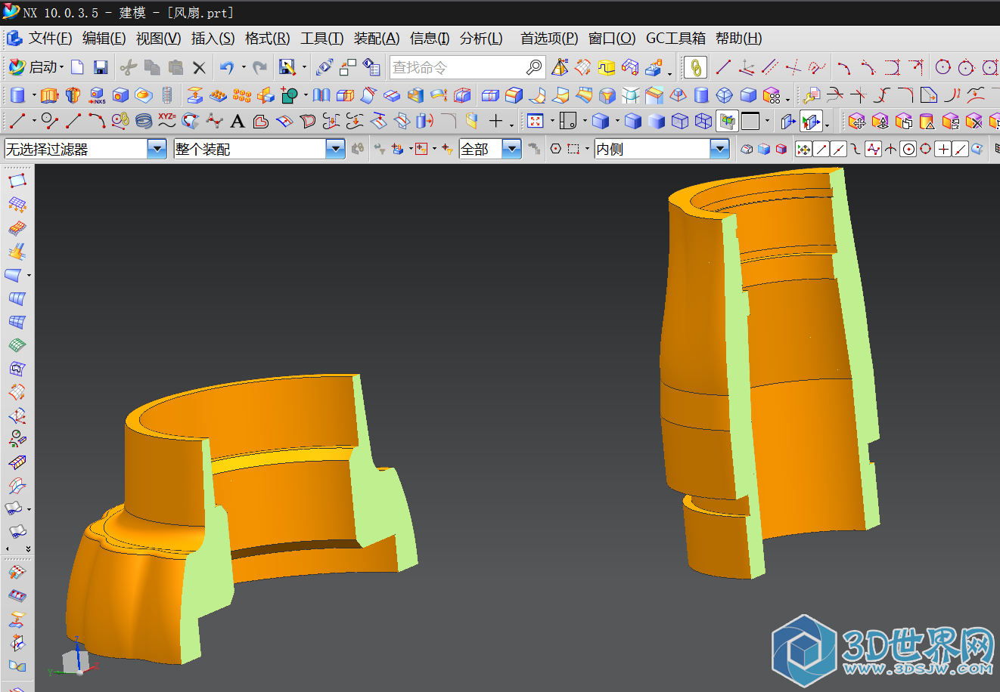
Task: Click the Delete Face synchronous icon
Action: [x=974, y=121]
